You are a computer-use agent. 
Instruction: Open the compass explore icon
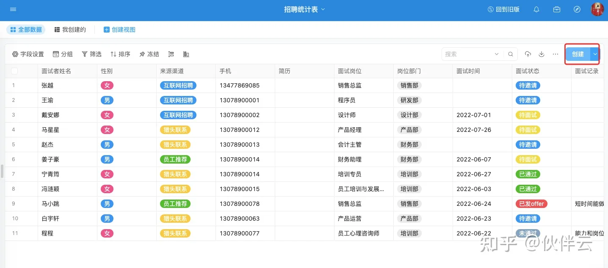(x=577, y=9)
